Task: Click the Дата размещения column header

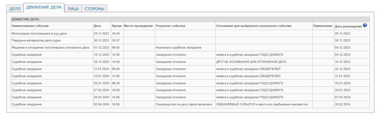Action: [x=348, y=26]
